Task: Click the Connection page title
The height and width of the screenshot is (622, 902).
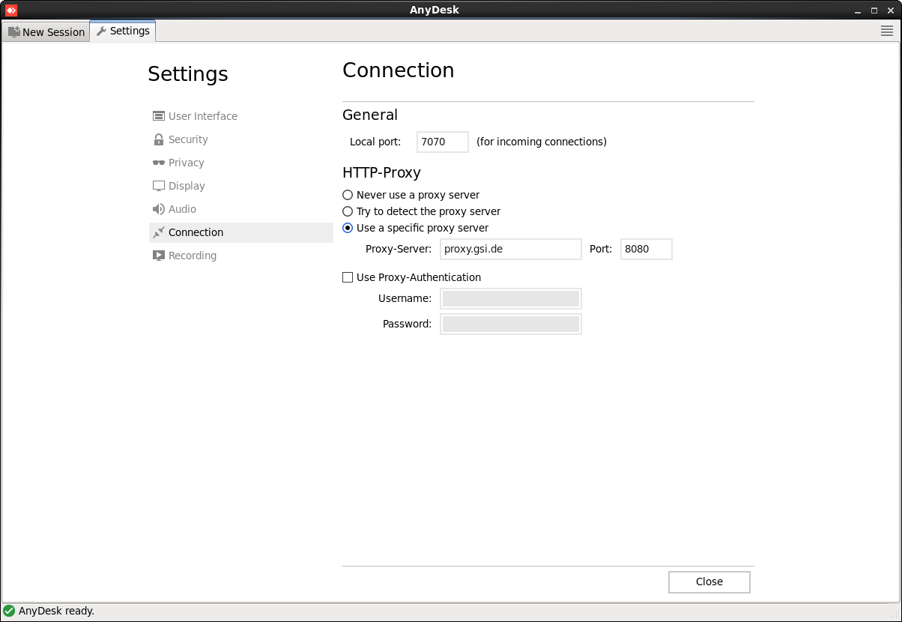Action: click(399, 70)
